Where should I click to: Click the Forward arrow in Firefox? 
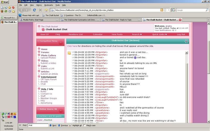[27, 10]
